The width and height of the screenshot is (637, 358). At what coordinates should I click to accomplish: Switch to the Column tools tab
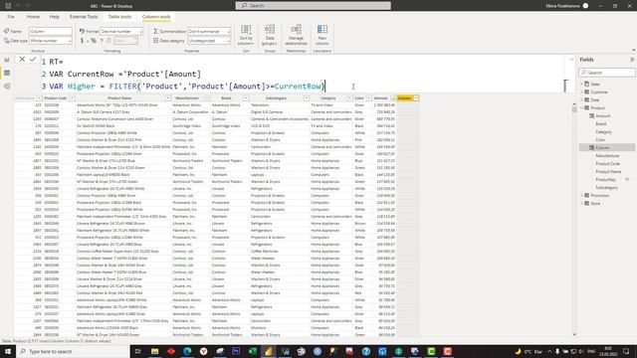click(156, 17)
